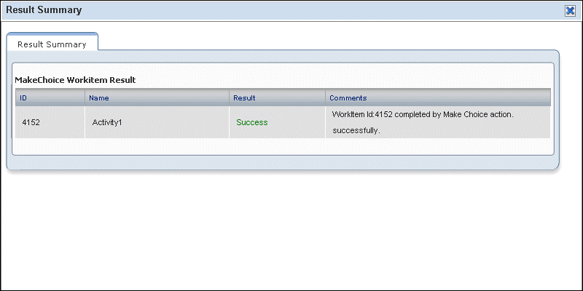
Task: Select the Result Summary tab
Action: pos(52,41)
